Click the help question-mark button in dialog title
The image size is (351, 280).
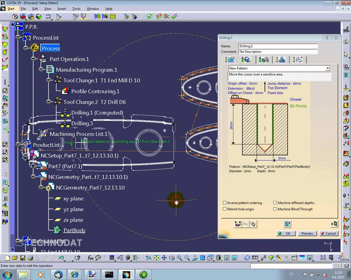pos(327,38)
